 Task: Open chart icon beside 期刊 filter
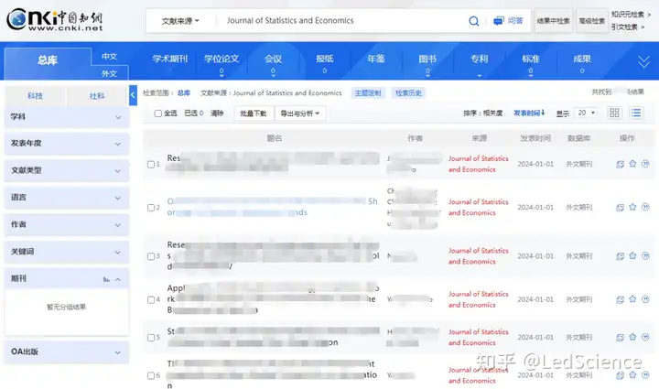106,279
